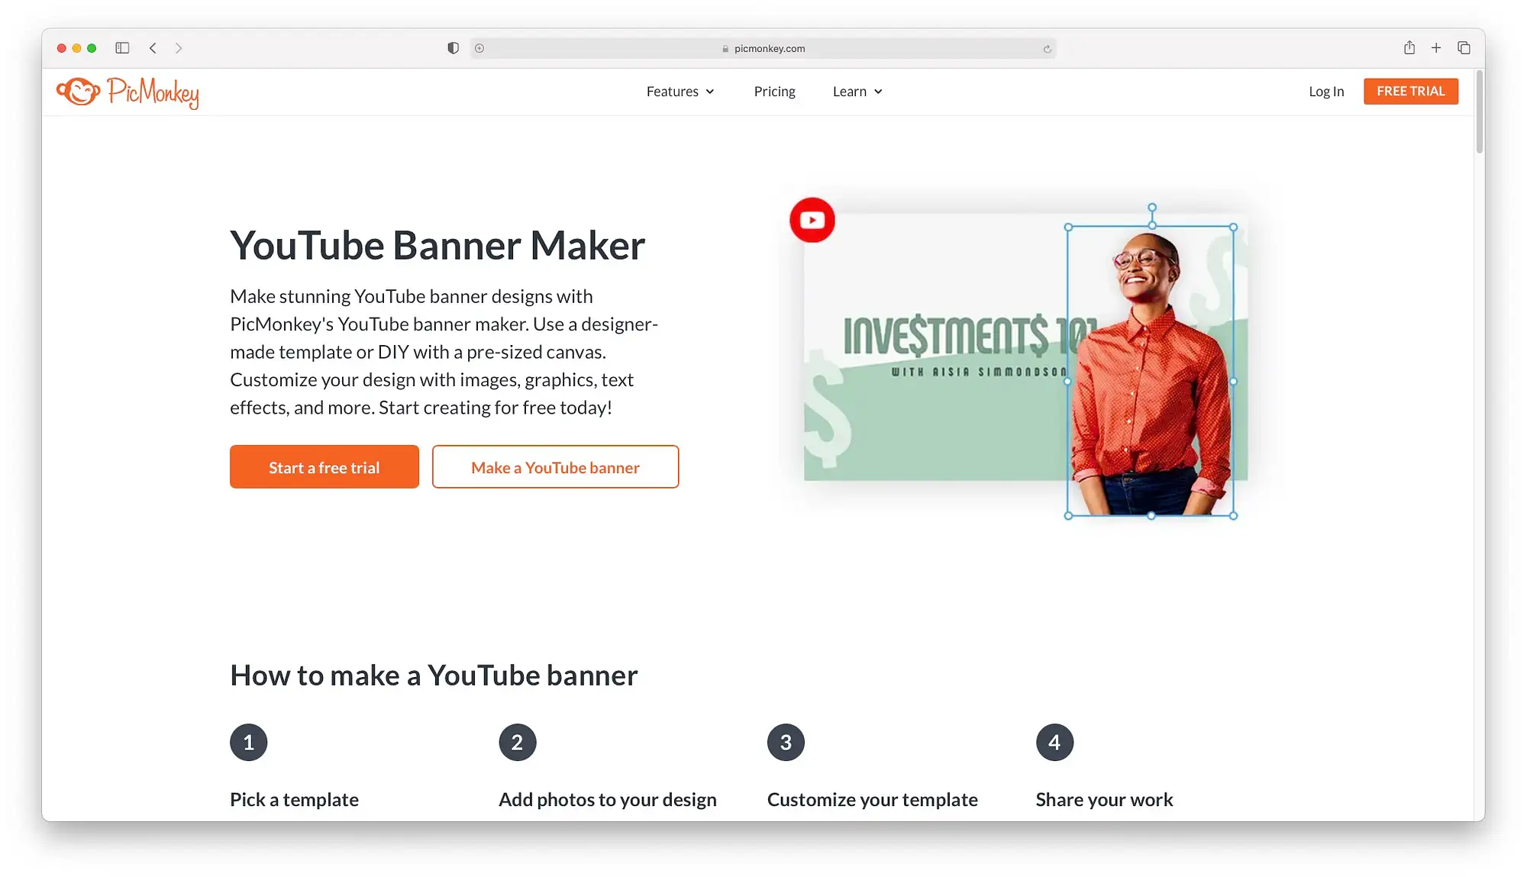Toggle the sidebar panel view icon
The width and height of the screenshot is (1527, 877).
click(x=121, y=47)
